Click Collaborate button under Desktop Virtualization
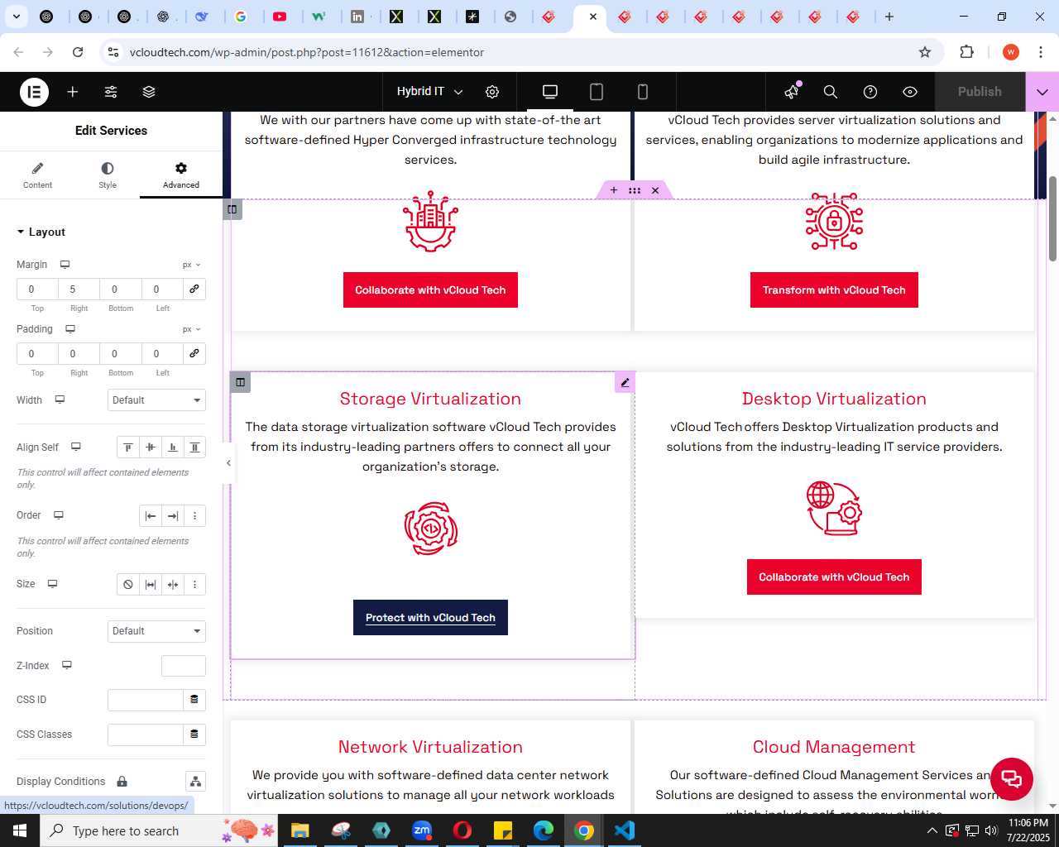This screenshot has width=1059, height=847. 834,577
